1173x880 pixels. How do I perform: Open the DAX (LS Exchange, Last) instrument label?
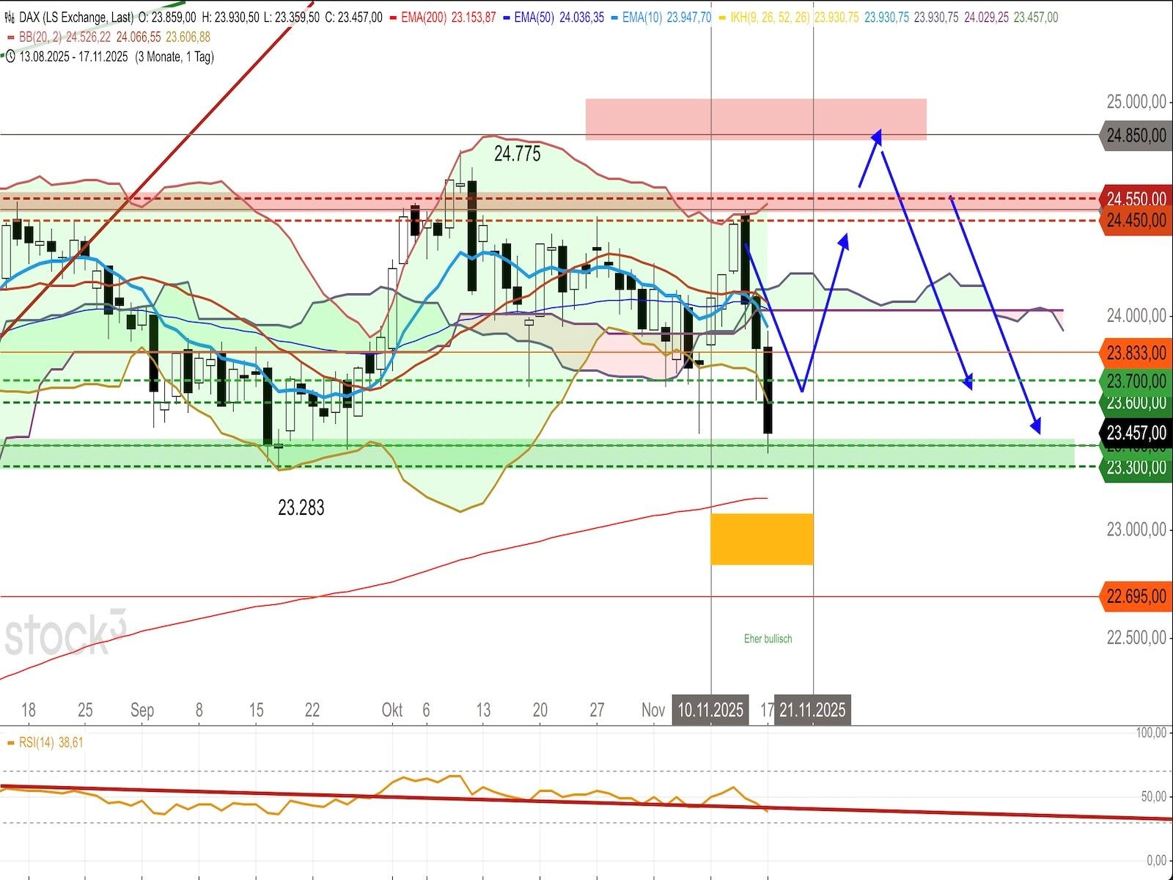[x=77, y=17]
